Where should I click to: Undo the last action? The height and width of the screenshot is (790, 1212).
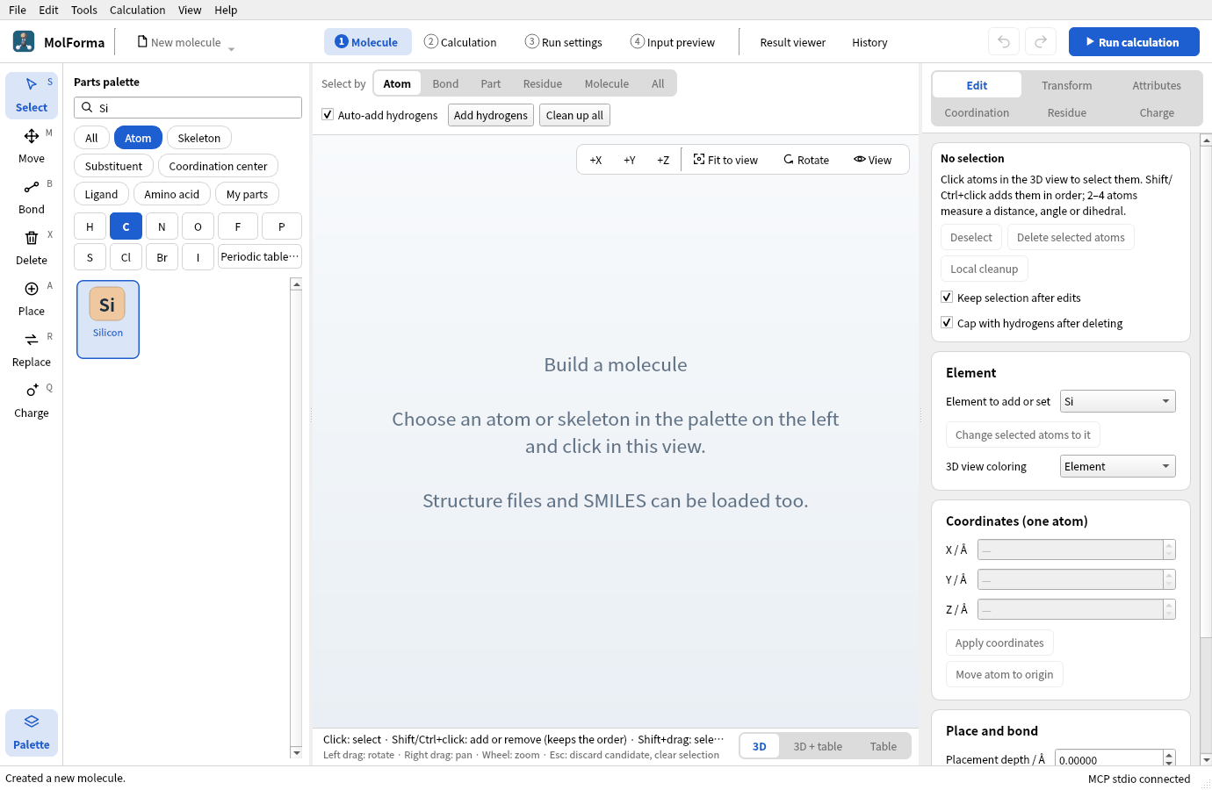click(x=1004, y=41)
